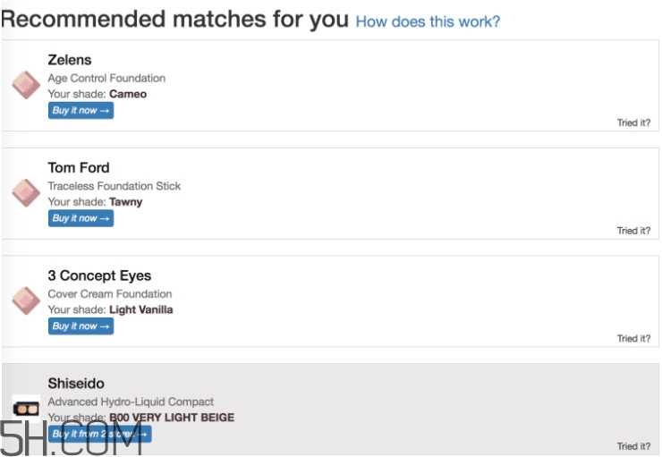This screenshot has height=457, width=662.
Task: Select the Zelens brand heading
Action: 70,60
